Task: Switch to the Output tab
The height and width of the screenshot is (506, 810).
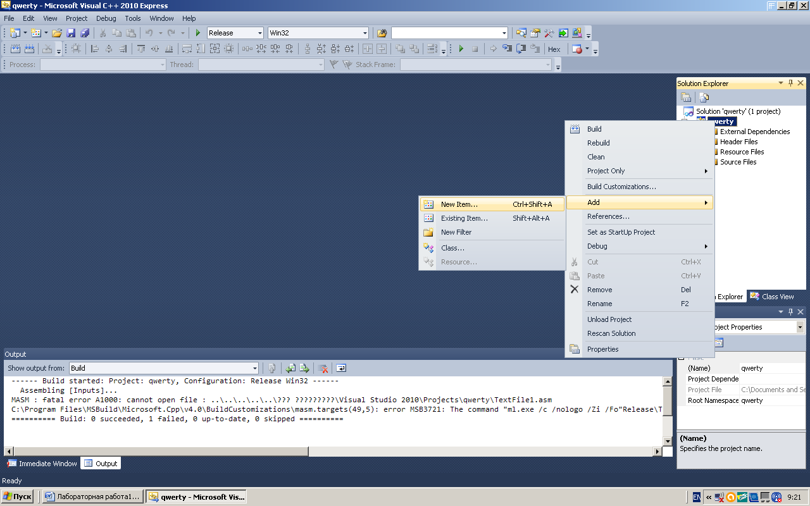Action: coord(101,464)
